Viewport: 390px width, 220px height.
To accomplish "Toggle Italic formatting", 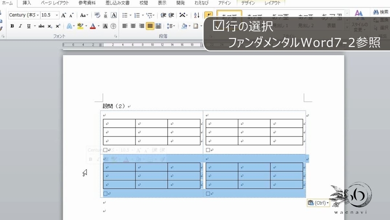I will 20,26.
